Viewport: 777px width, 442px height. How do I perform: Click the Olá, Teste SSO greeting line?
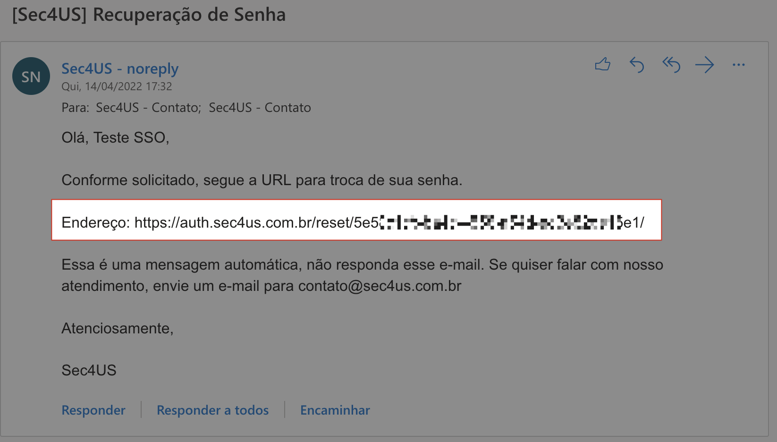[115, 138]
